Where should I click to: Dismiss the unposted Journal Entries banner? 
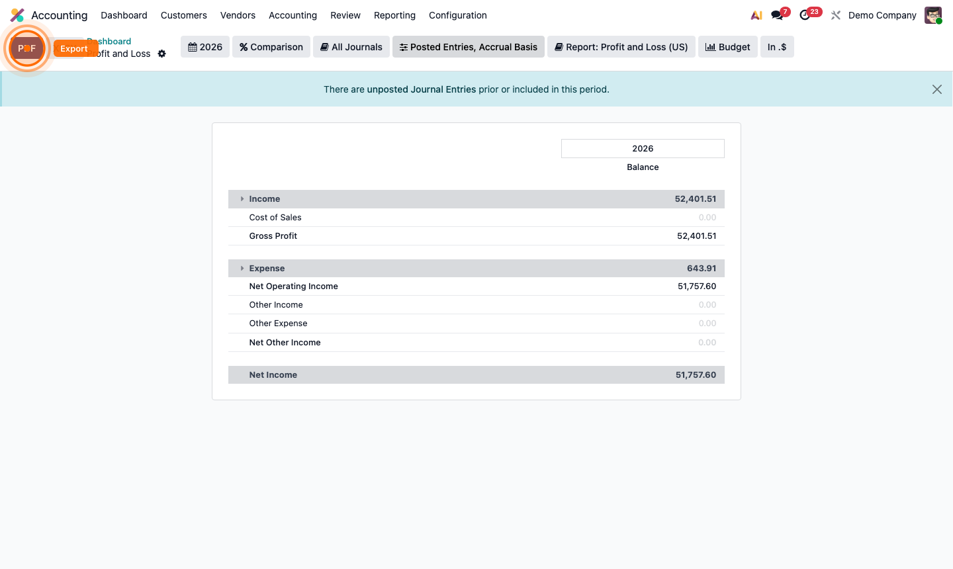[x=936, y=89]
